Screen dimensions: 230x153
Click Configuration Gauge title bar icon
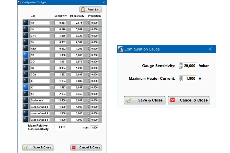pyautogui.click(x=121, y=49)
